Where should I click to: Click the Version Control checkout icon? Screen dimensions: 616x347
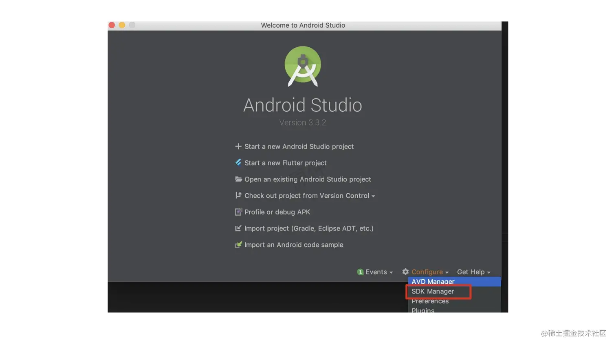pyautogui.click(x=238, y=195)
